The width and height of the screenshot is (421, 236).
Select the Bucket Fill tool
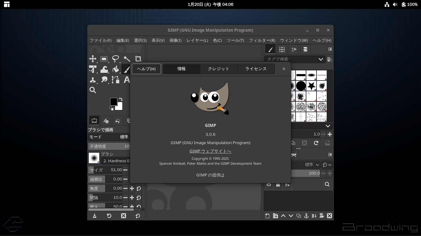coord(116,69)
